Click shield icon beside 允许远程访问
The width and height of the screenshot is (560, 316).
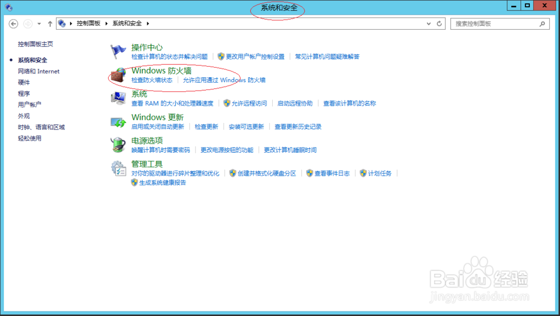coord(227,103)
